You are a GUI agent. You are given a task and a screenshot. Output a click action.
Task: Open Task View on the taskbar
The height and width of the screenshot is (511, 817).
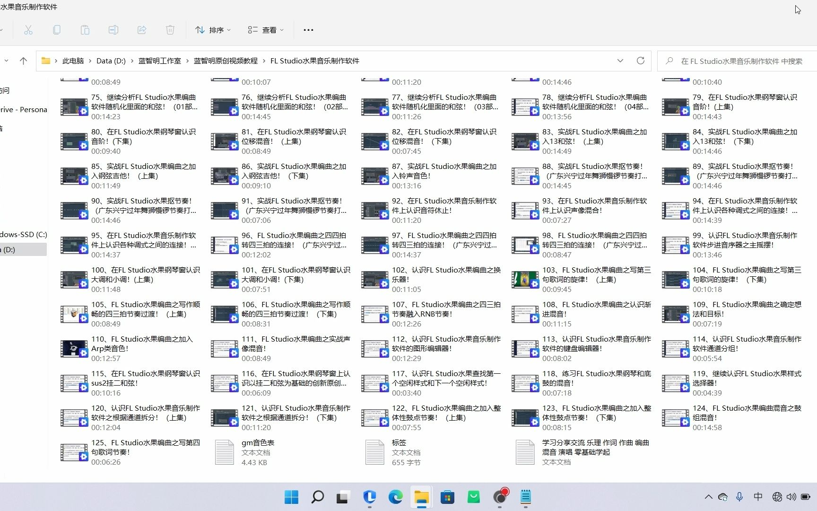pos(343,497)
